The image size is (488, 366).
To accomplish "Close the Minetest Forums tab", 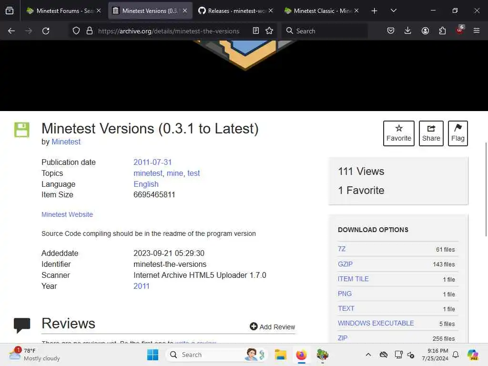I will (x=99, y=10).
